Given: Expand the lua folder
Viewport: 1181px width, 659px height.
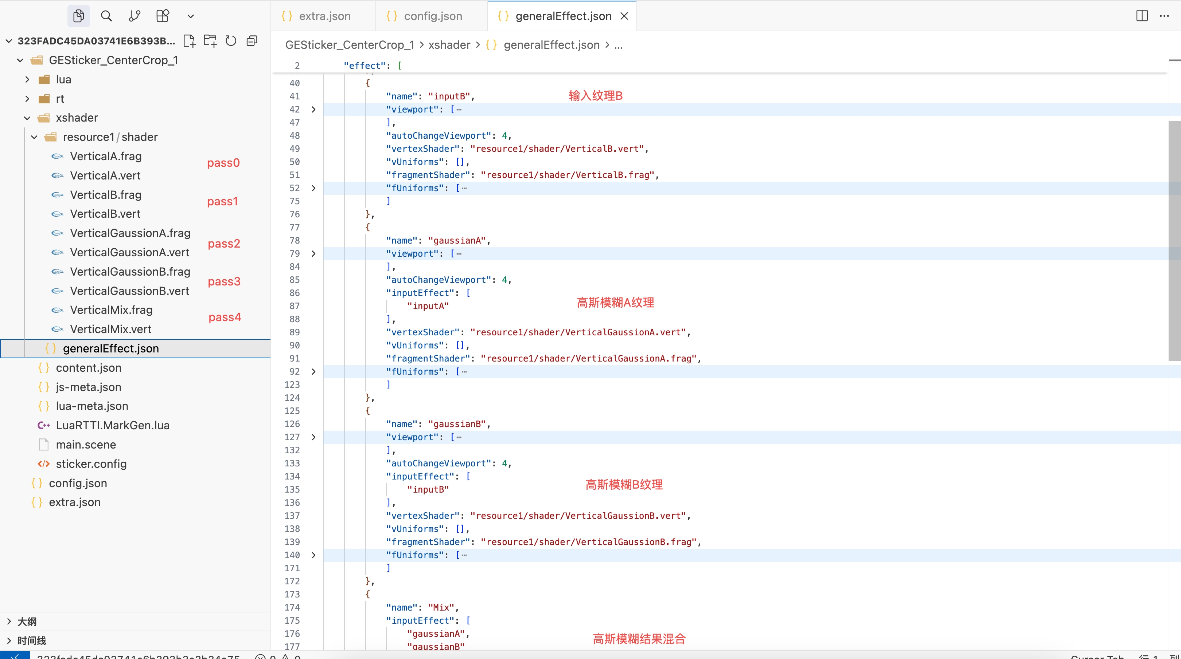Looking at the screenshot, I should [27, 79].
